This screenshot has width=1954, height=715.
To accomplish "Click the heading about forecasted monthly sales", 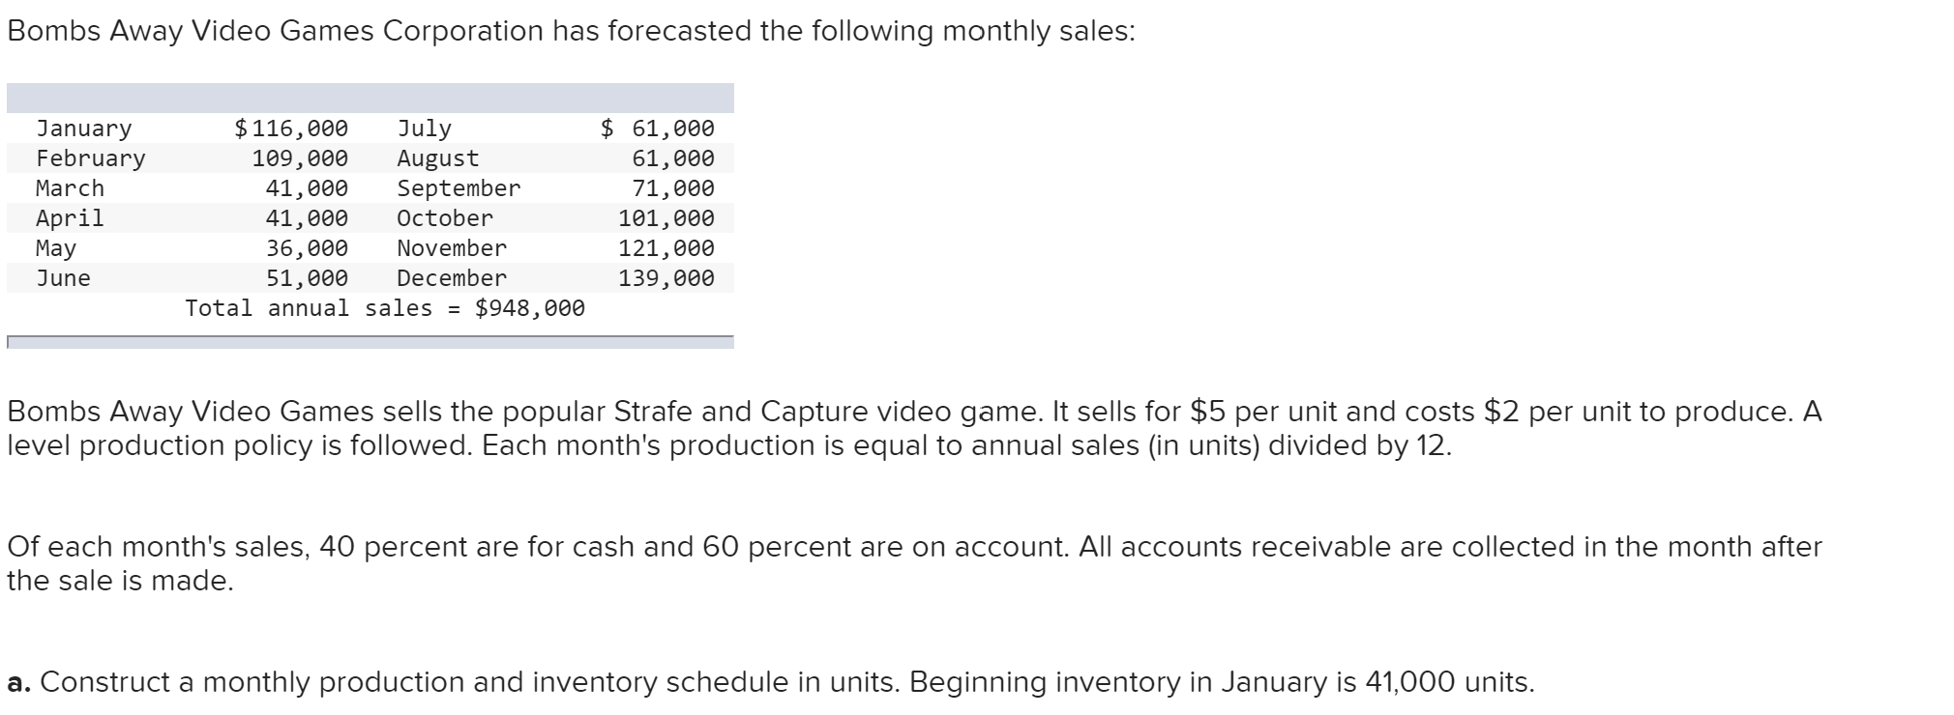I will click(x=571, y=31).
